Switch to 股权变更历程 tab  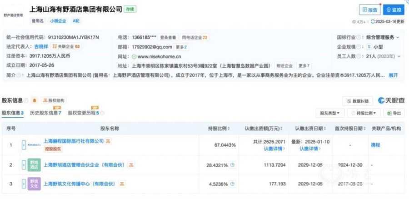point(84,113)
